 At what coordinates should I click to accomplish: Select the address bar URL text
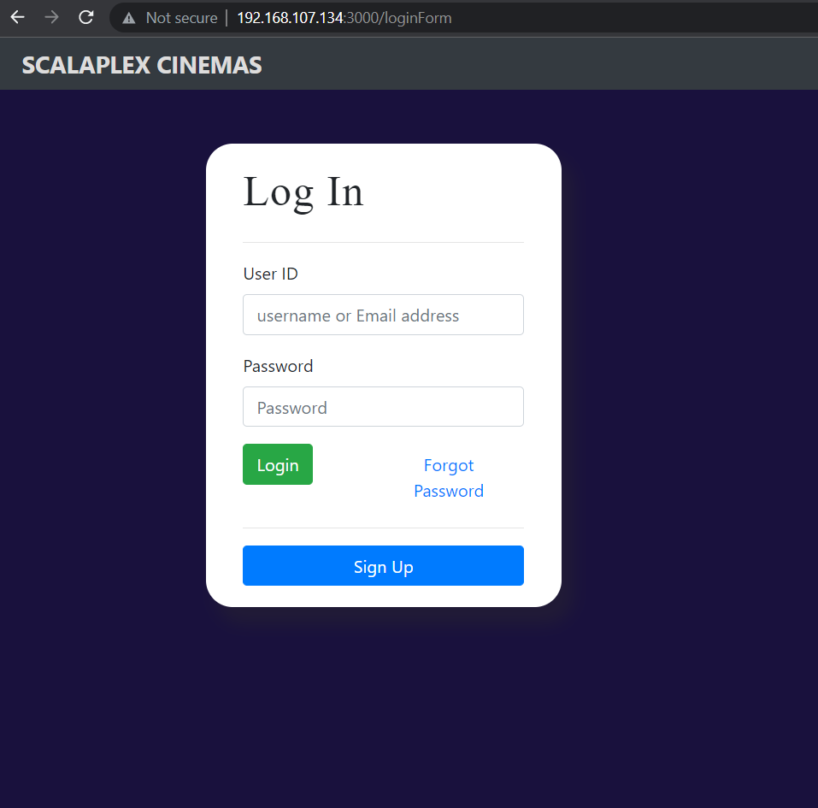(x=344, y=18)
